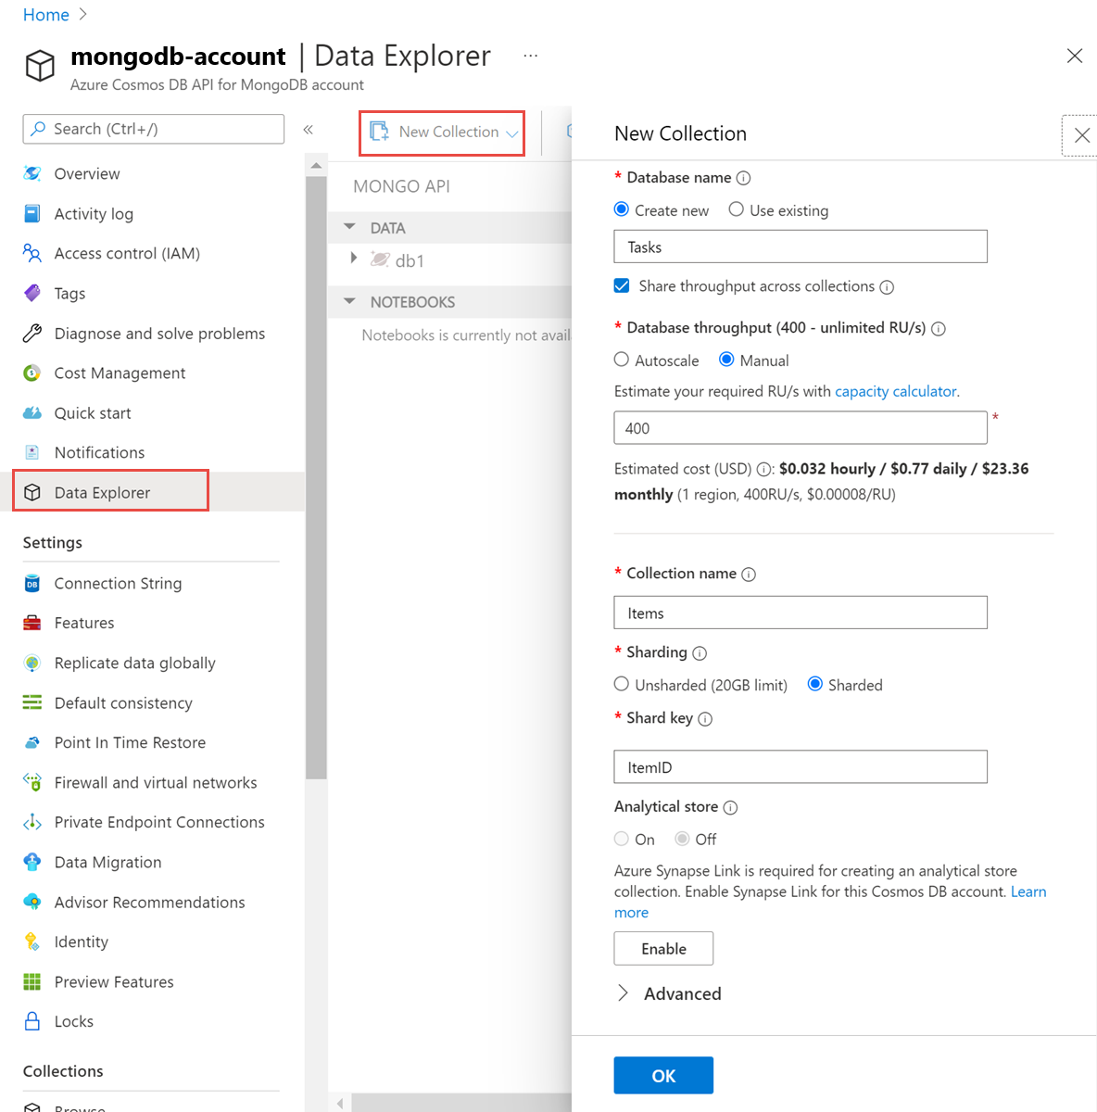This screenshot has height=1112, width=1097.
Task: Click the Data Migration icon
Action: 32,862
